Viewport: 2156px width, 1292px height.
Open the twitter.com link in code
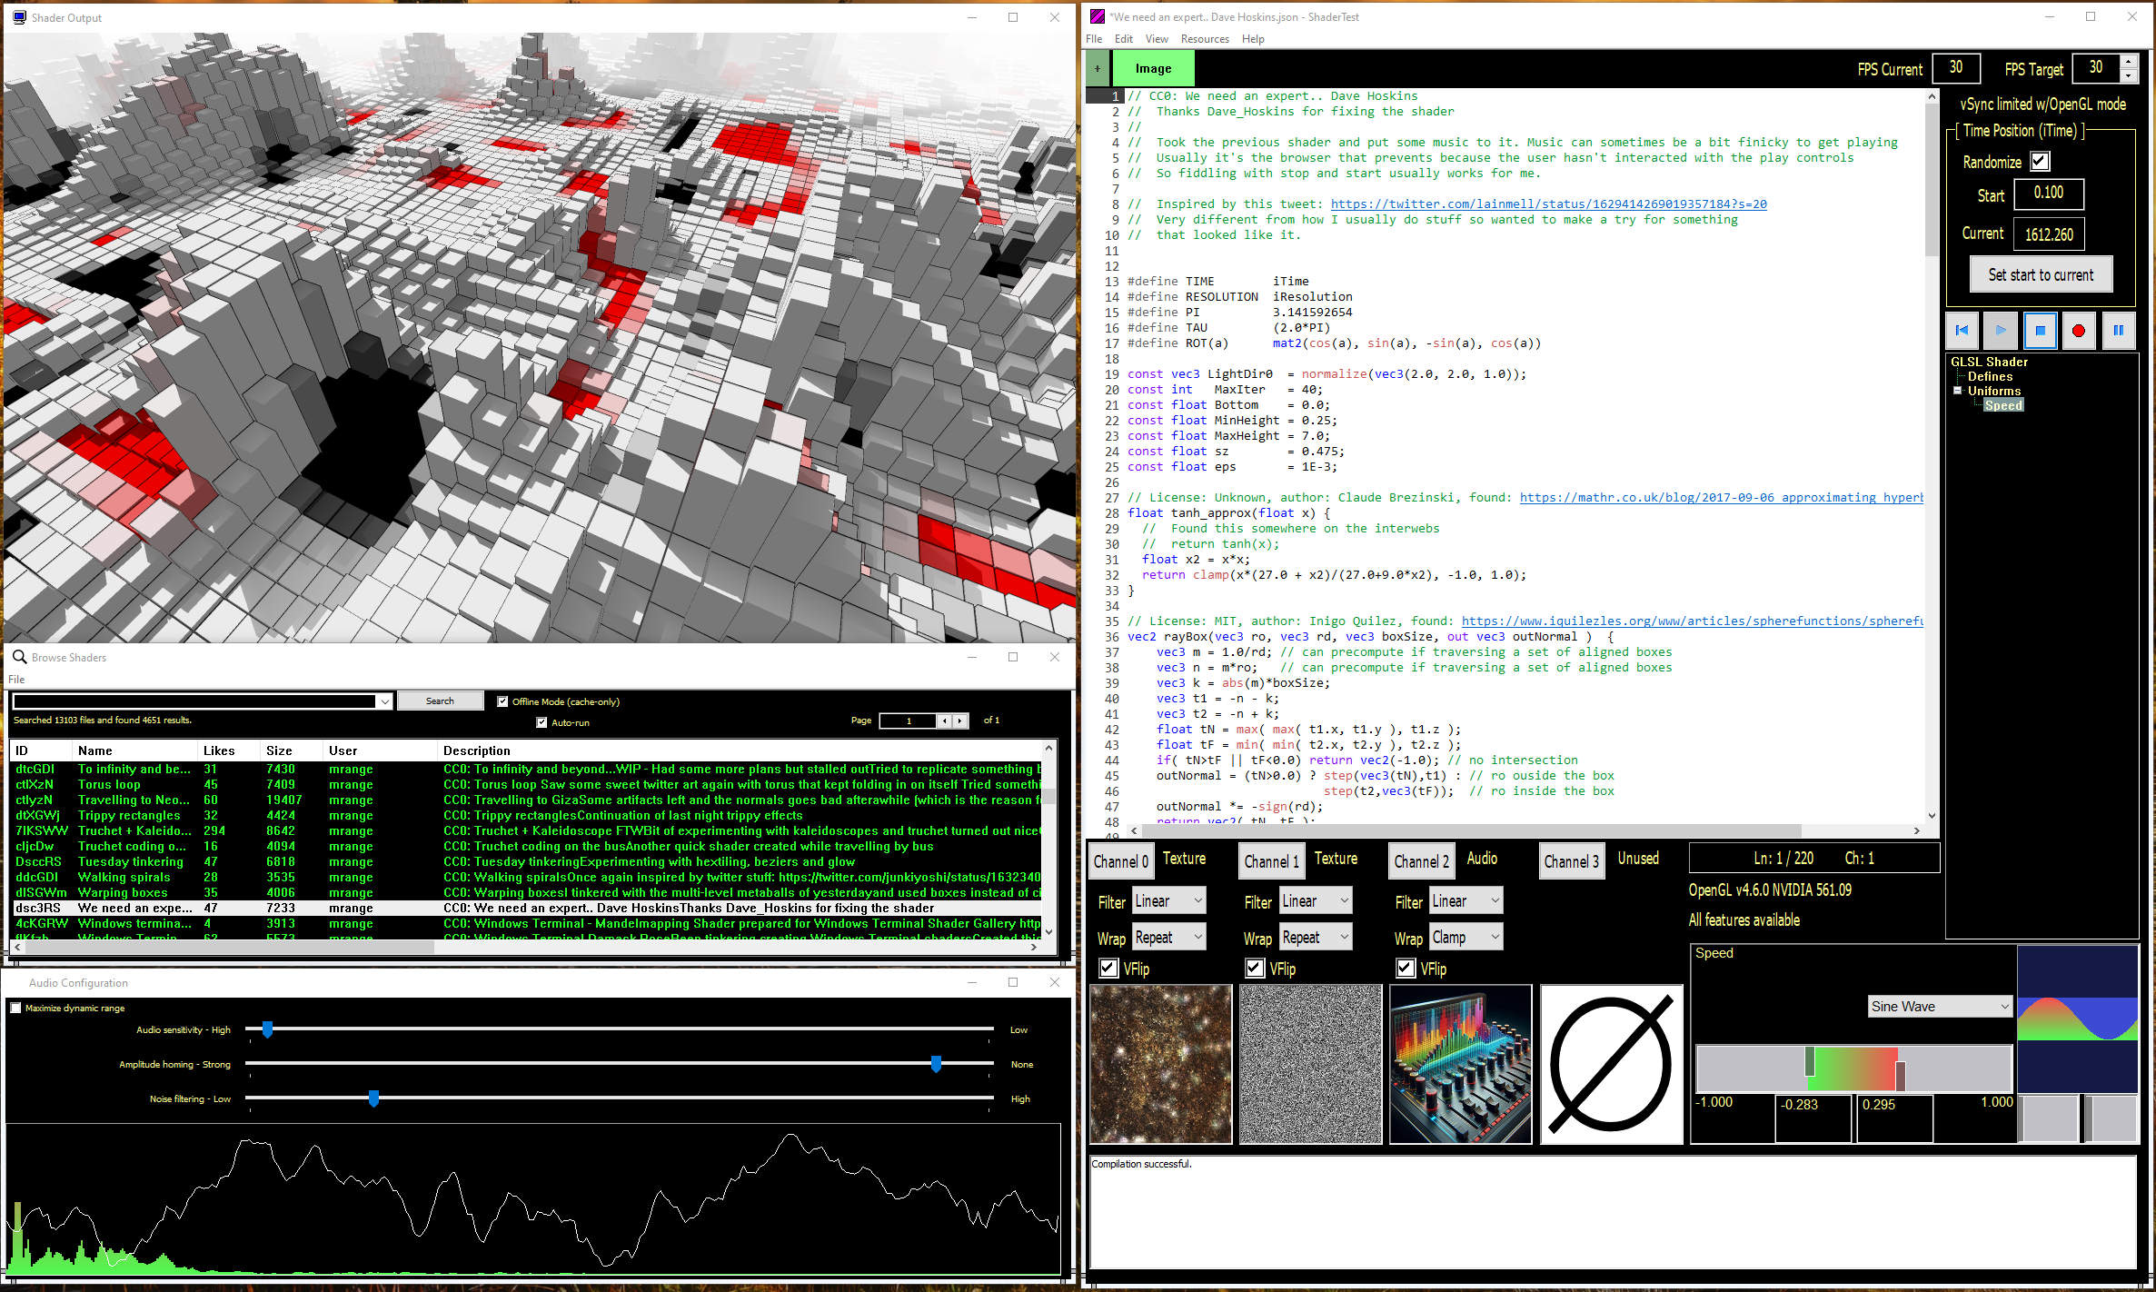click(1548, 204)
